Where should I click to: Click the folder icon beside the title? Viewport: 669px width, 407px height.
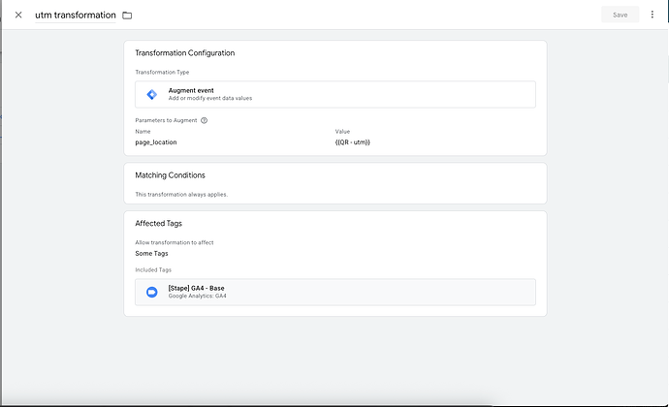click(x=127, y=16)
